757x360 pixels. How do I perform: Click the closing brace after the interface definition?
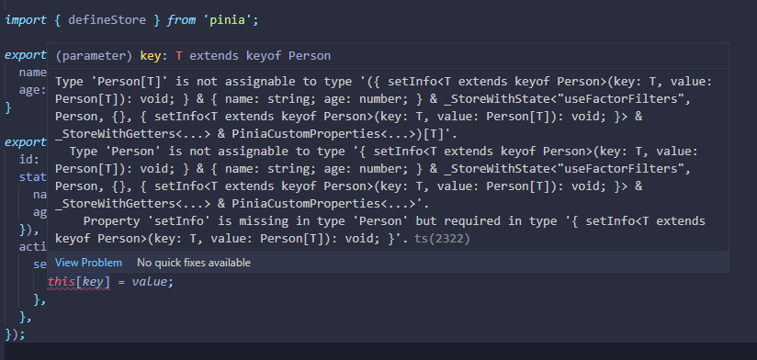(x=7, y=107)
